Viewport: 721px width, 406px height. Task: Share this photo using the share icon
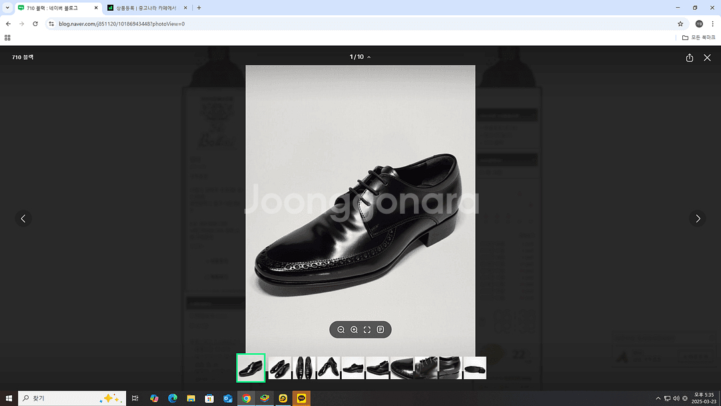pos(689,57)
